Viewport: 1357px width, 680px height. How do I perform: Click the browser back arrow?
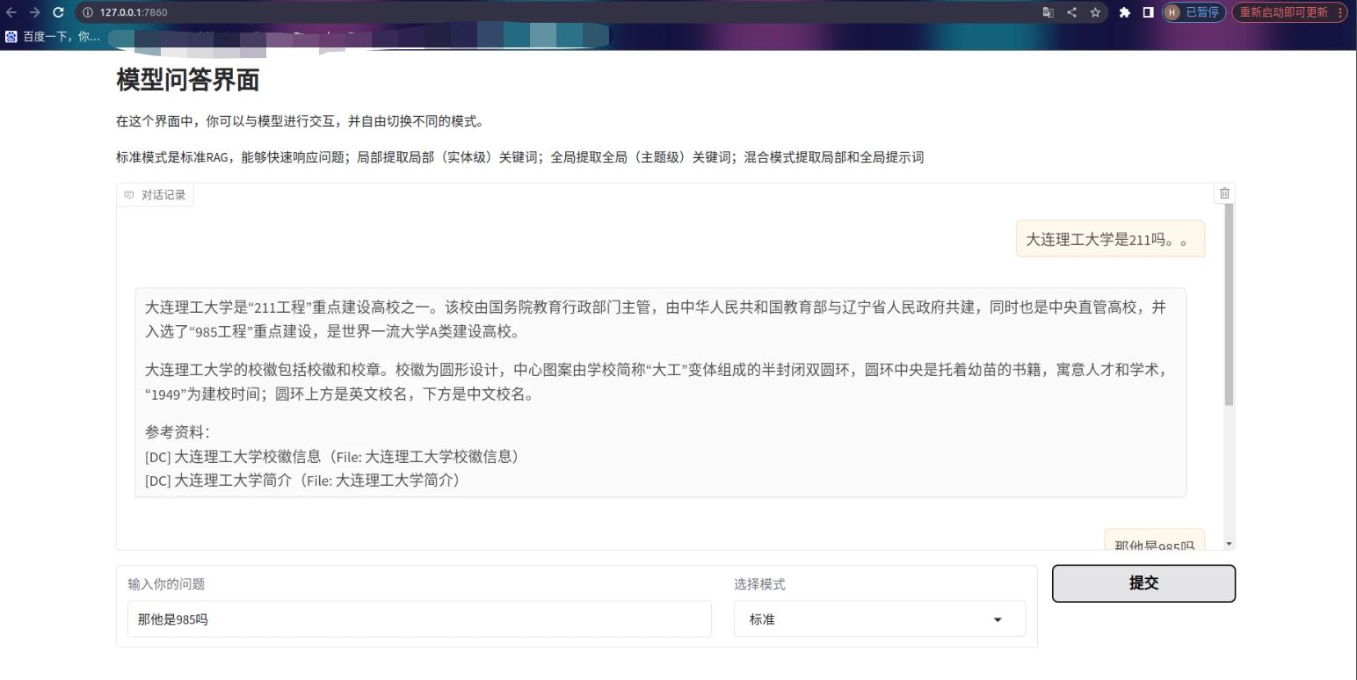[x=11, y=12]
